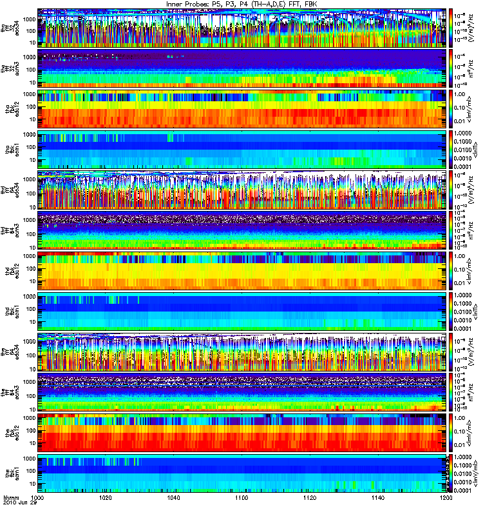This screenshot has height=516, width=483.
Task: Click the time axis label 1140
Action: (378, 497)
